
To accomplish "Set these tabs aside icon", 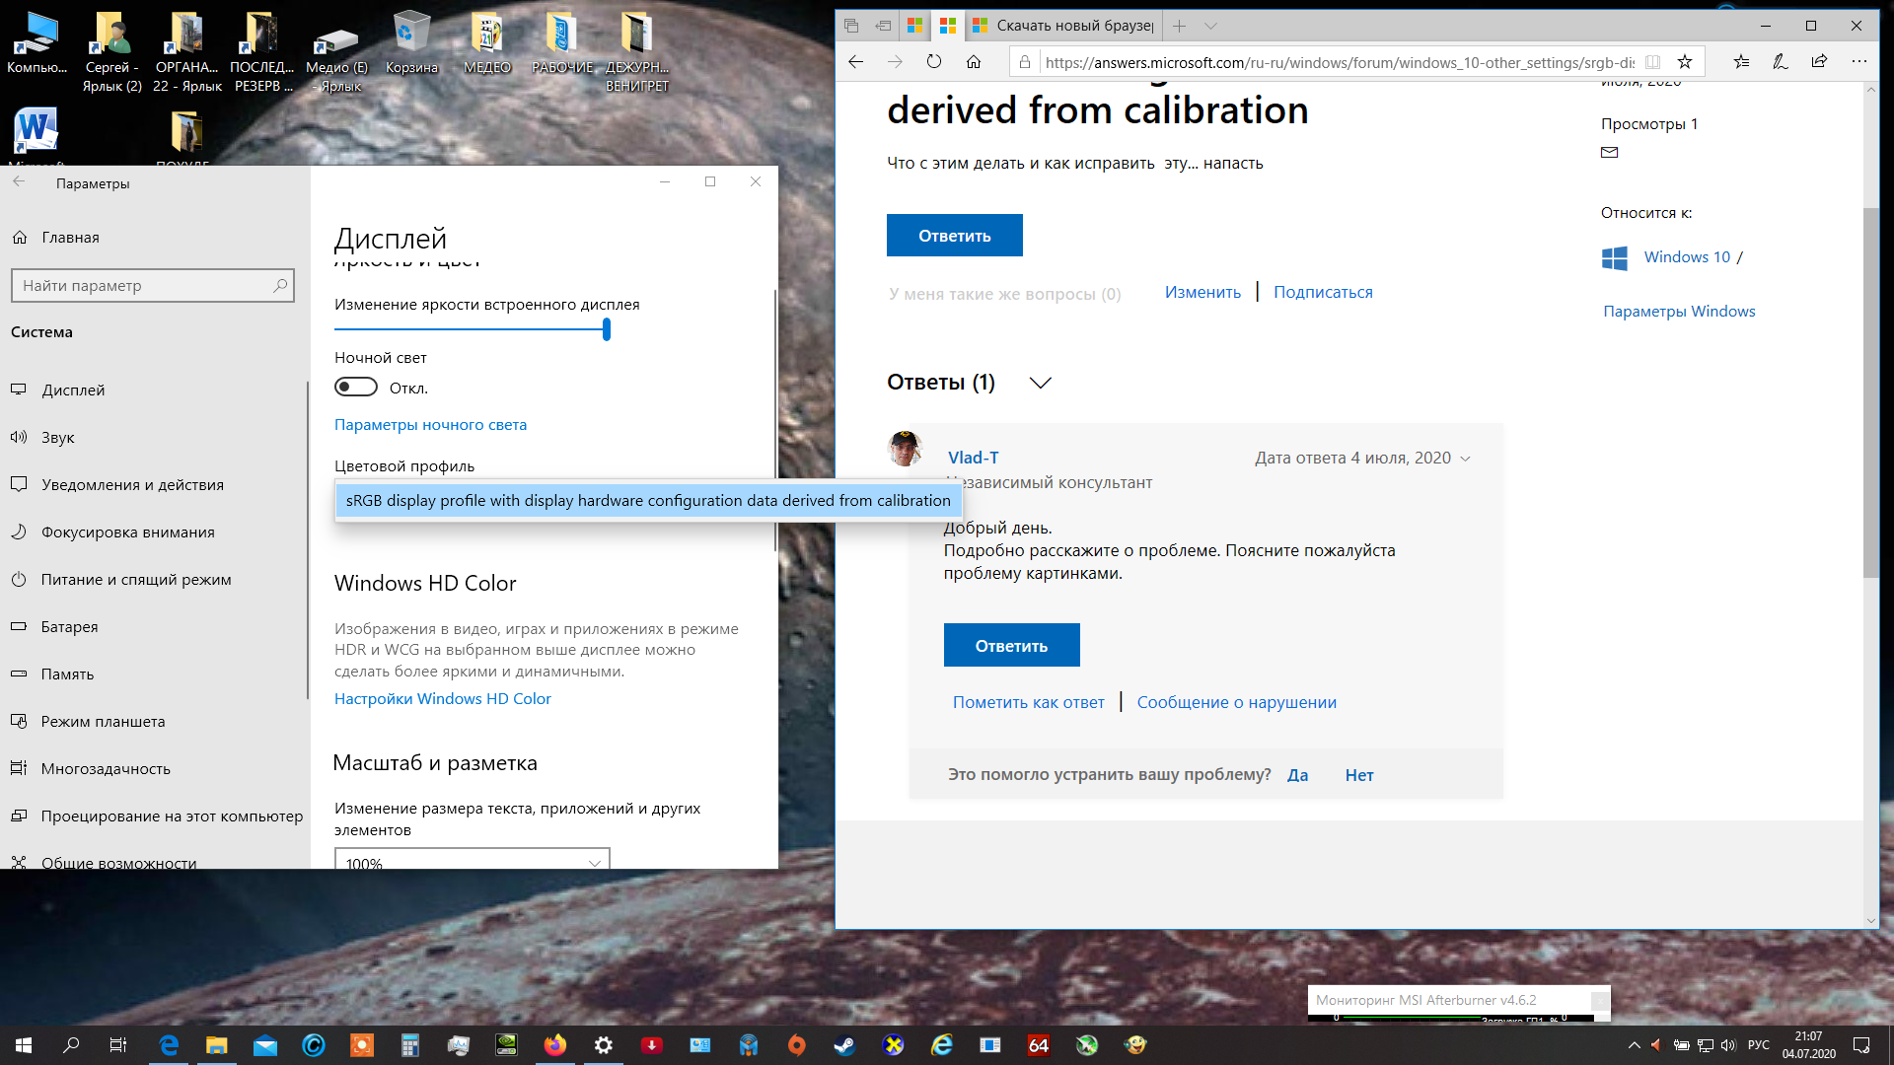I will [x=883, y=26].
